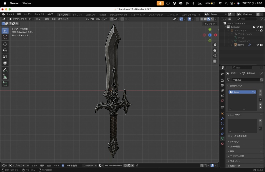Disable Collection render visibility camera toggle

click(x=261, y=27)
